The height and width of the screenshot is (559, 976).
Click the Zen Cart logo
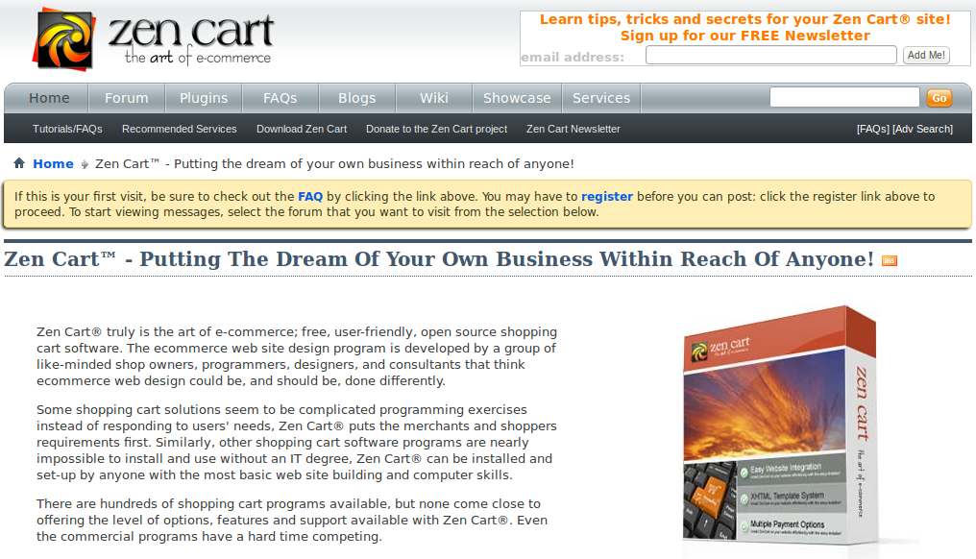154,39
